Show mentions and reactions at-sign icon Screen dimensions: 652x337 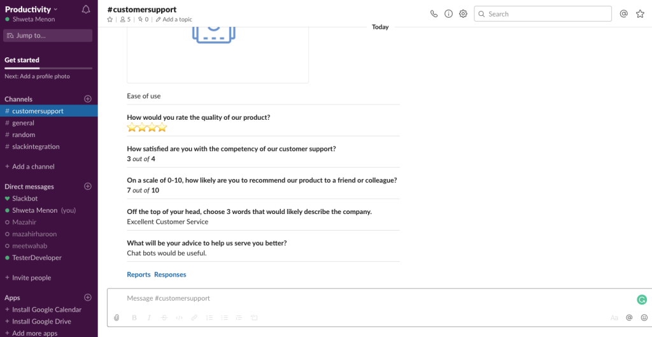tap(624, 14)
